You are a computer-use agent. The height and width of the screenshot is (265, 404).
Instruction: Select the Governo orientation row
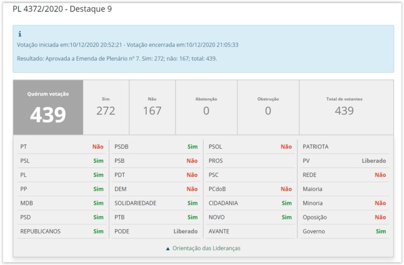[x=344, y=231]
